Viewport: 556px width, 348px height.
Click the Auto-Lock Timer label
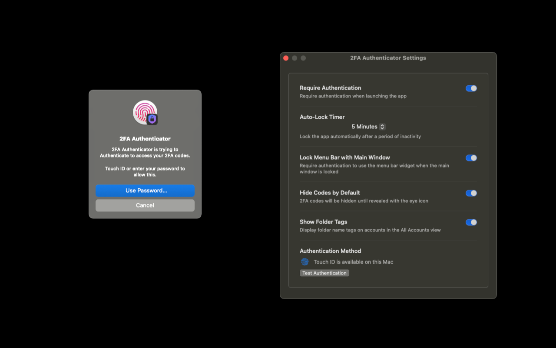pyautogui.click(x=322, y=117)
